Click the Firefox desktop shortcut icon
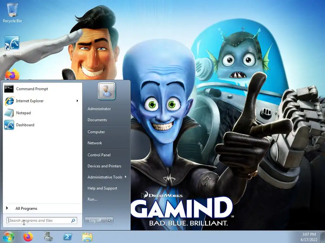This screenshot has height=243, width=325. (x=12, y=75)
